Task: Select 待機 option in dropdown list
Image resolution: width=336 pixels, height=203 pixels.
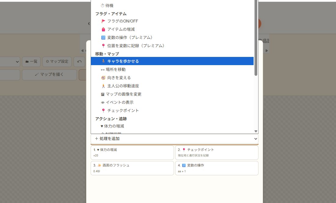Action: click(x=172, y=5)
